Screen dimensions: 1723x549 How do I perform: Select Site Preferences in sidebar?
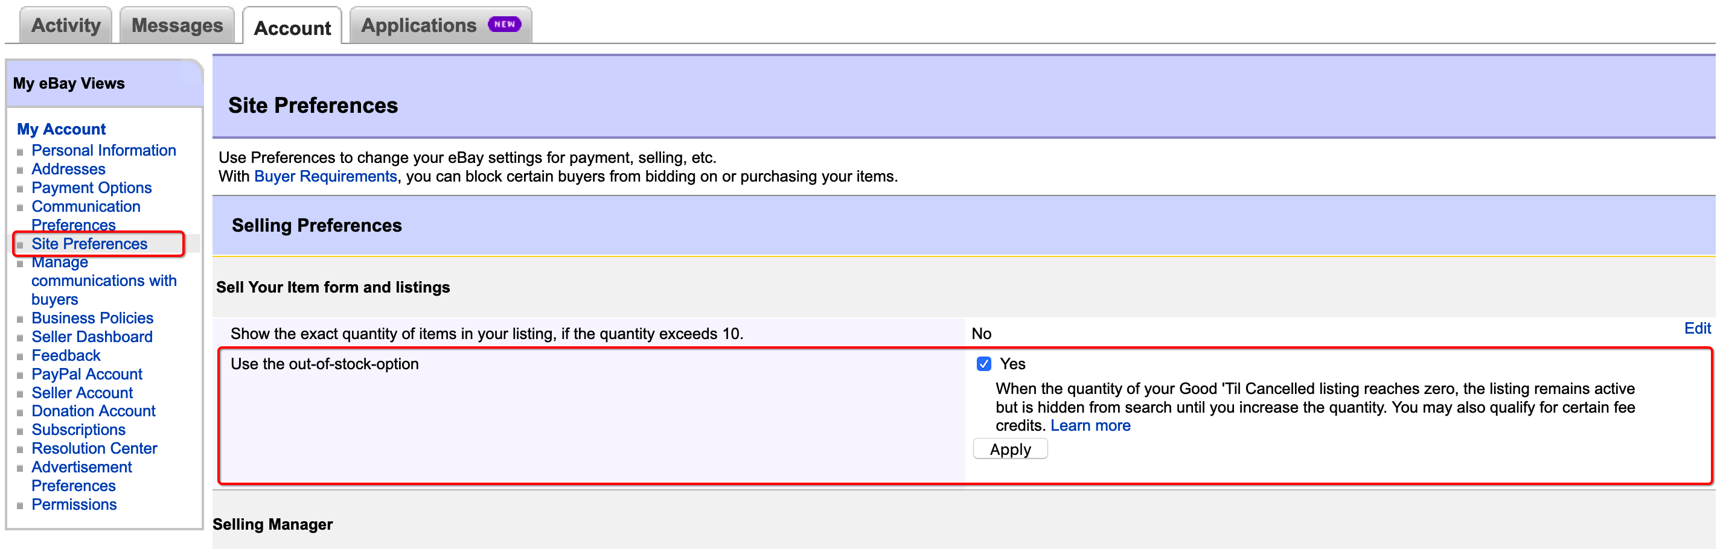point(89,244)
